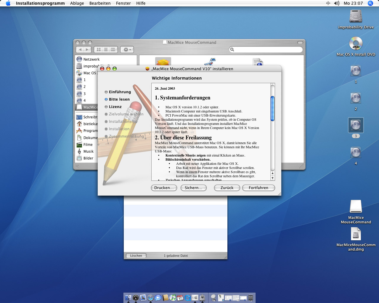This screenshot has width=379, height=303.
Task: Select Filme in Finder sidebar
Action: point(86,145)
